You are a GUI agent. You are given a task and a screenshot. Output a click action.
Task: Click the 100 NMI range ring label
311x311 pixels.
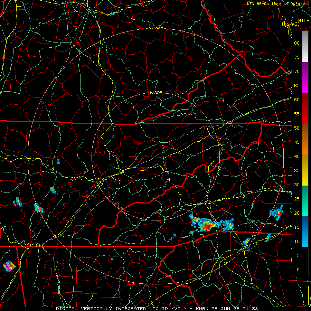click(x=155, y=28)
